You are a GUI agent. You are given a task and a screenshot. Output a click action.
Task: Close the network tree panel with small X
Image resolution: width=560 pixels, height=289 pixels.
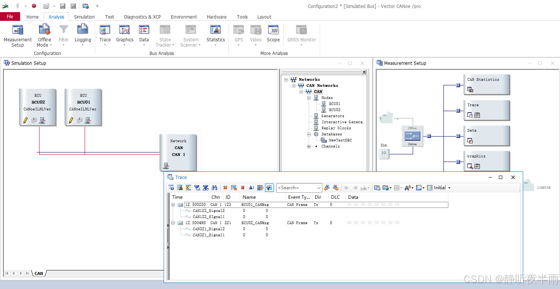tap(364, 72)
